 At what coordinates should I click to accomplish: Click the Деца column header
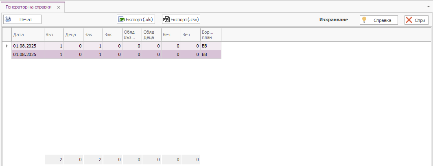pyautogui.click(x=73, y=34)
